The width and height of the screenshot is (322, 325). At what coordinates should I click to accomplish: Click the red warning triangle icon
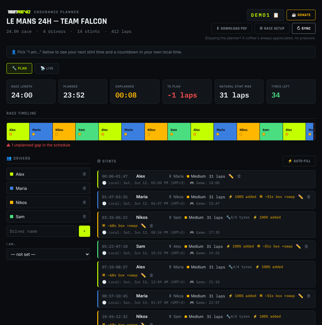coord(8,145)
